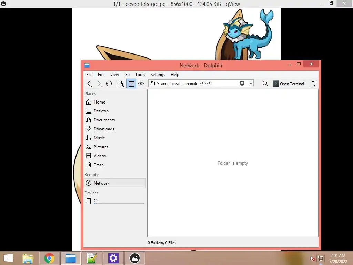353x265 pixels.
Task: Switch to icons view mode
Action: coord(131,84)
